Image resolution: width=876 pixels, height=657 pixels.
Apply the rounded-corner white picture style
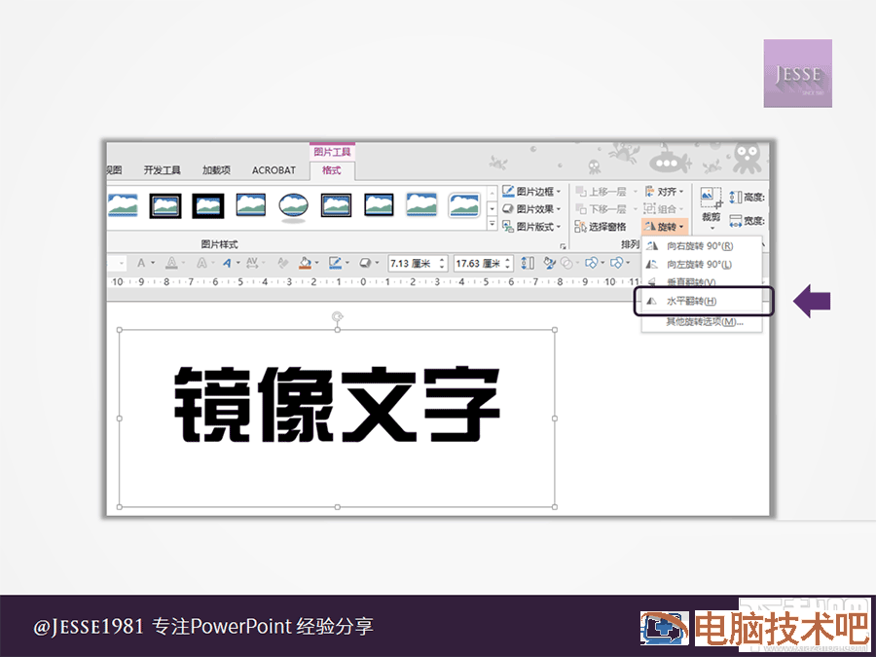(463, 205)
